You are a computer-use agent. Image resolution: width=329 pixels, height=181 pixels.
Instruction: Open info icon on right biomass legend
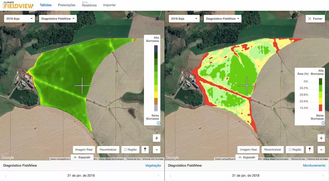tap(323, 123)
